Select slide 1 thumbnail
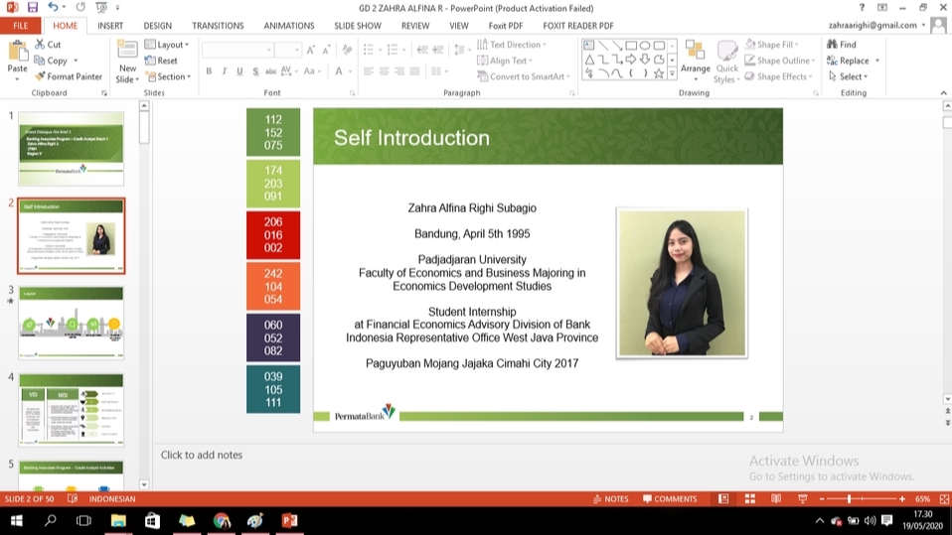 [x=71, y=148]
